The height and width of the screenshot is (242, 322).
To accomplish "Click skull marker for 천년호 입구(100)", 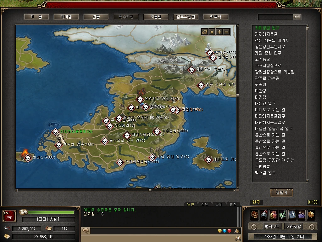I will [x=58, y=145].
